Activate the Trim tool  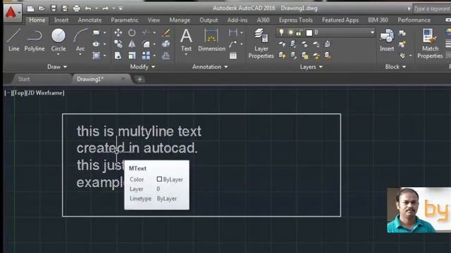[146, 32]
